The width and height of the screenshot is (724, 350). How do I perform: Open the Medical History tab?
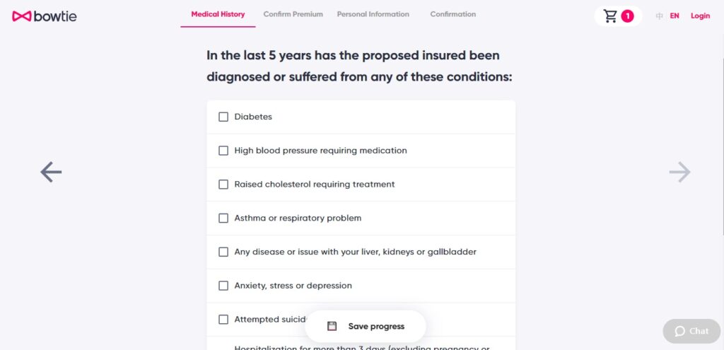tap(218, 14)
